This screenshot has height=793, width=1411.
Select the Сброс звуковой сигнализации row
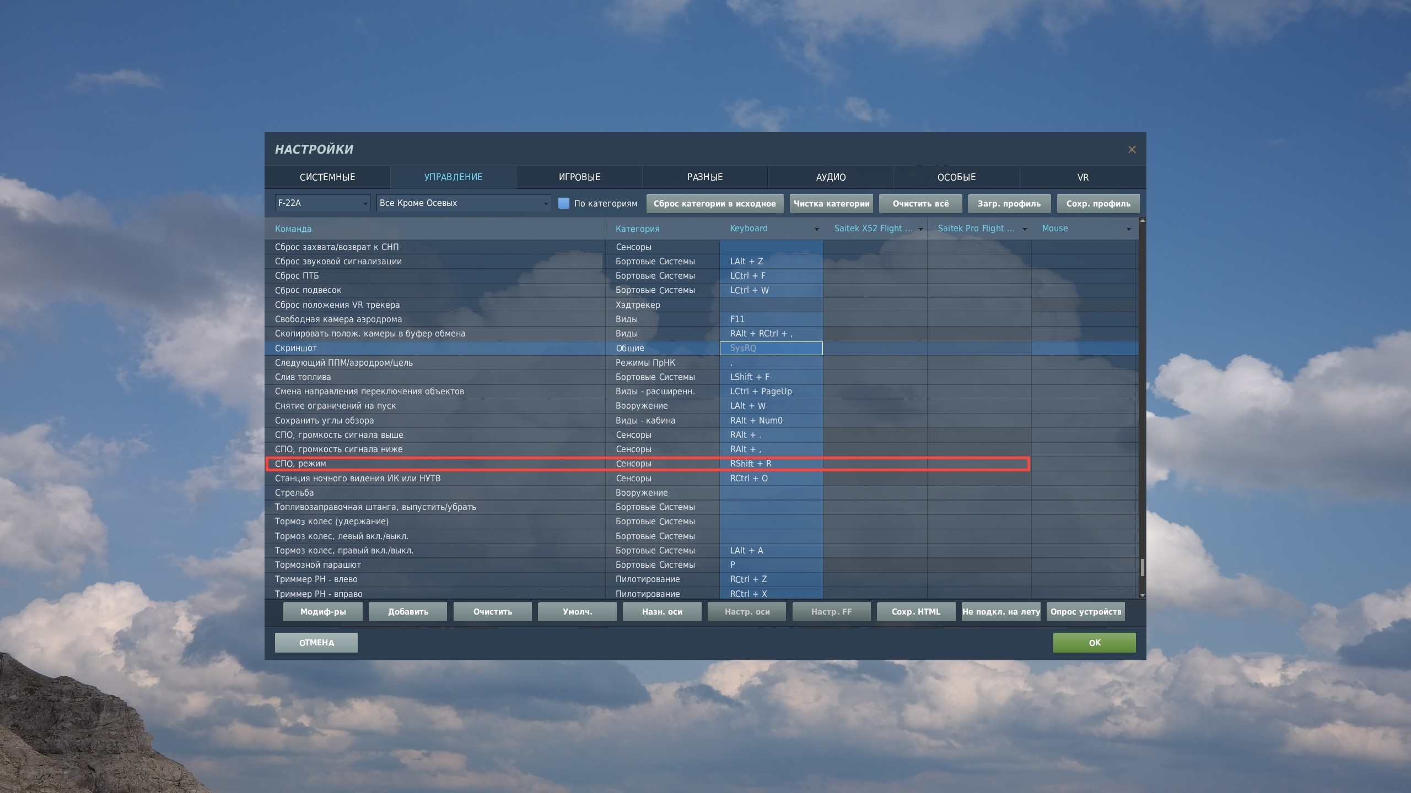[x=702, y=262]
